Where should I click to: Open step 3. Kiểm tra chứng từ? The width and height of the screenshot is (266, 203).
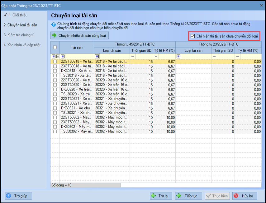tap(19, 35)
